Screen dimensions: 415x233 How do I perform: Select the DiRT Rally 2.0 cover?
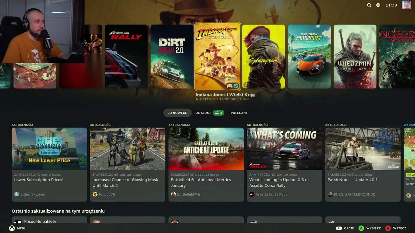point(172,57)
